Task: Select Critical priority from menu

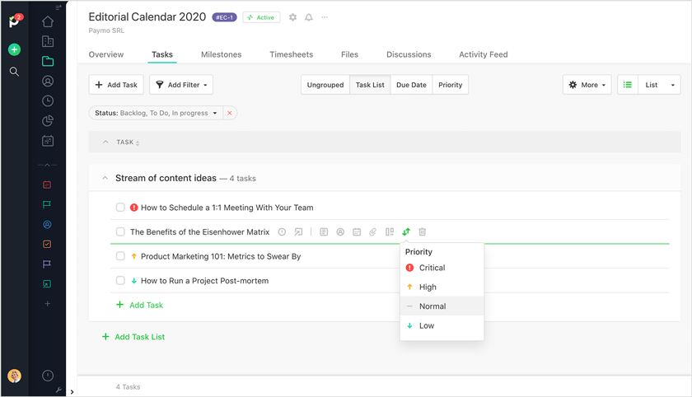Action: (x=442, y=268)
